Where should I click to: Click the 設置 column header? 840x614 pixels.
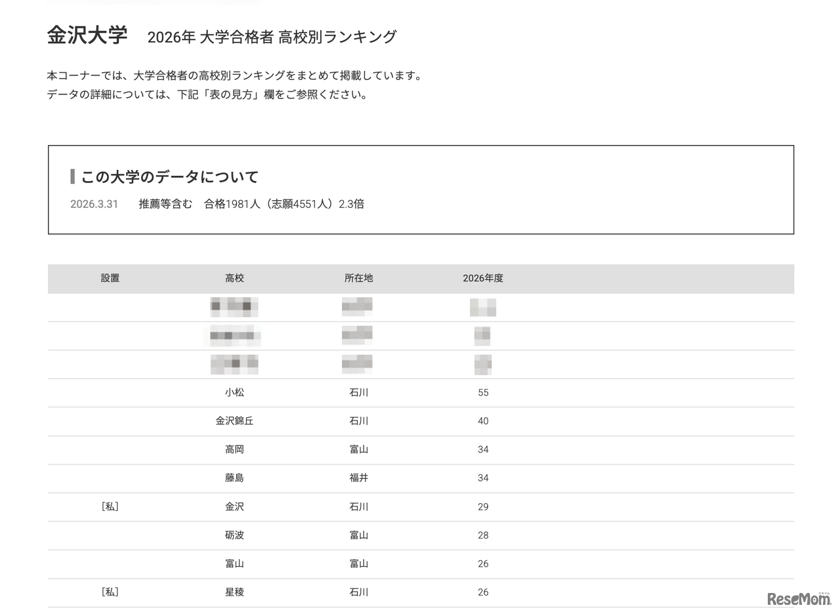tap(110, 278)
